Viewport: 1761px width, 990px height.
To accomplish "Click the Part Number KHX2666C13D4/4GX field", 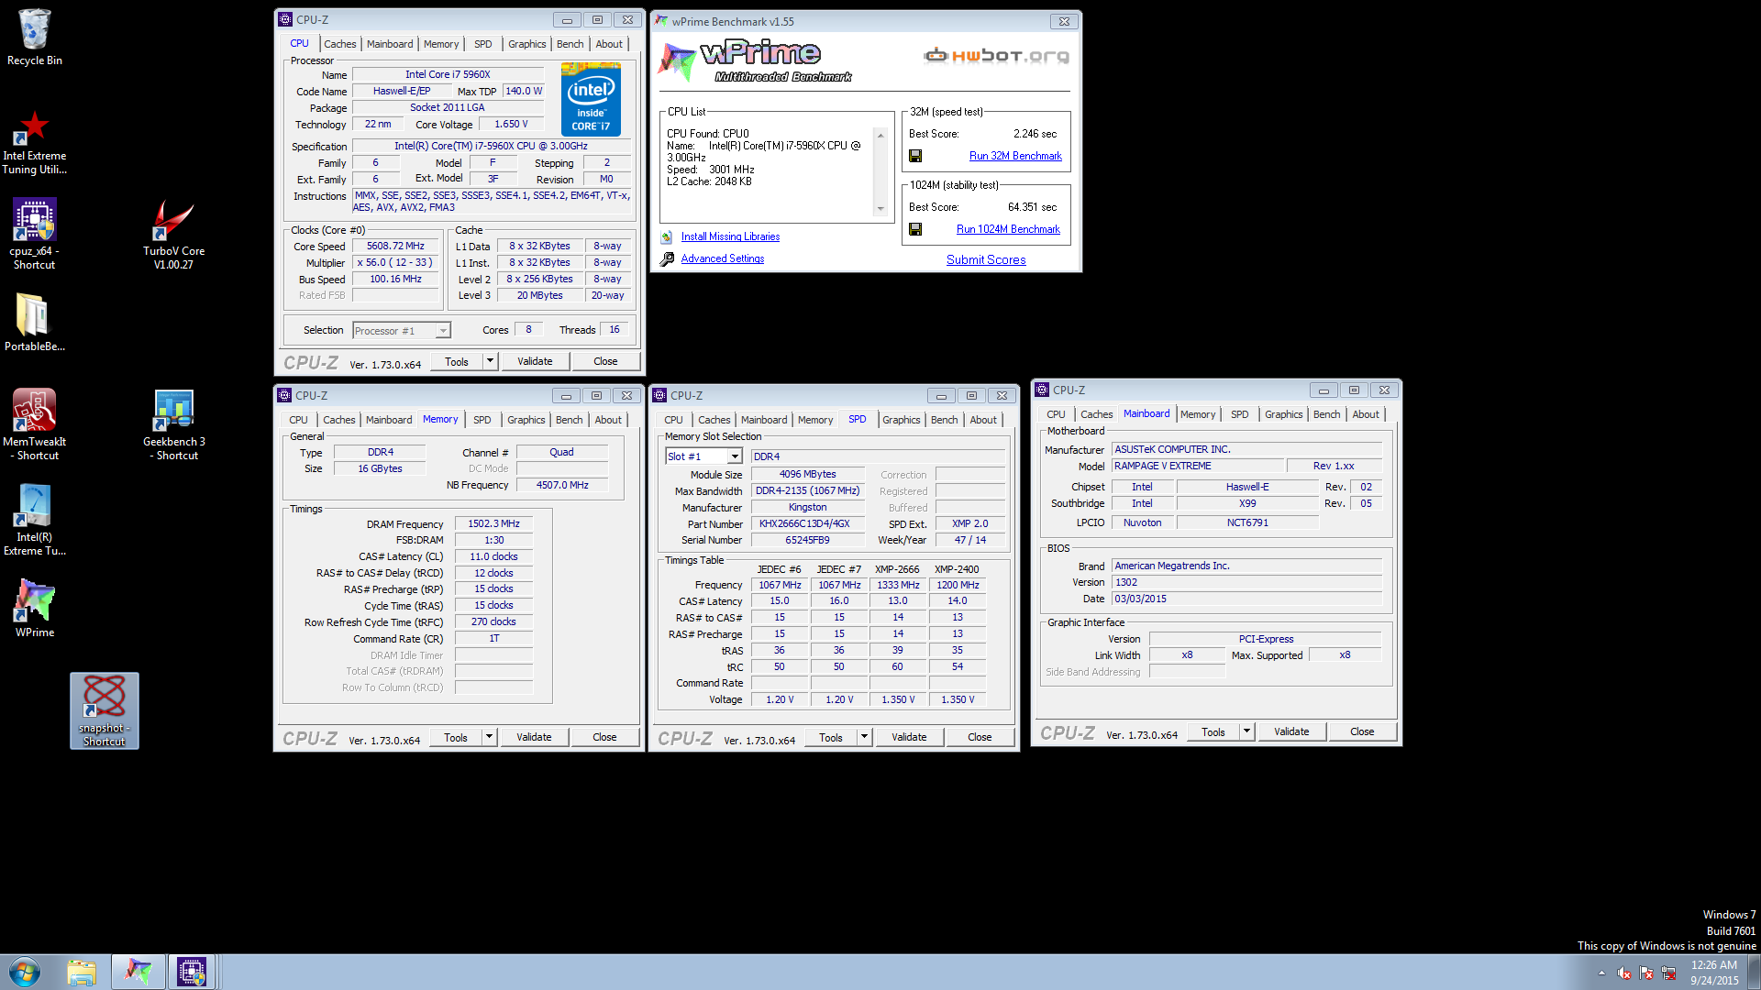I will pos(807,524).
